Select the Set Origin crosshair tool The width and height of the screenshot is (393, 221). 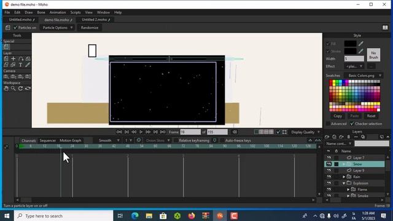(14, 59)
